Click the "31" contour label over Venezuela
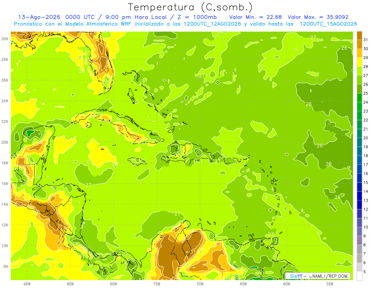374x288 pixels. [x=193, y=251]
